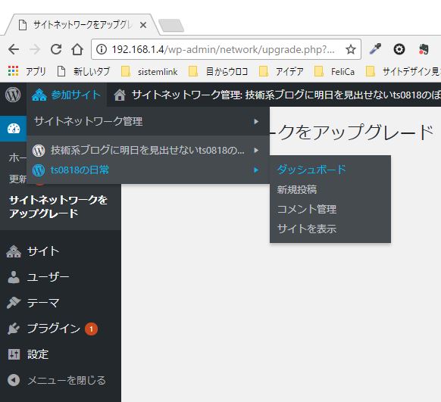
Task: Select 技術系ブログに明日を見出せない site entry
Action: coord(148,151)
